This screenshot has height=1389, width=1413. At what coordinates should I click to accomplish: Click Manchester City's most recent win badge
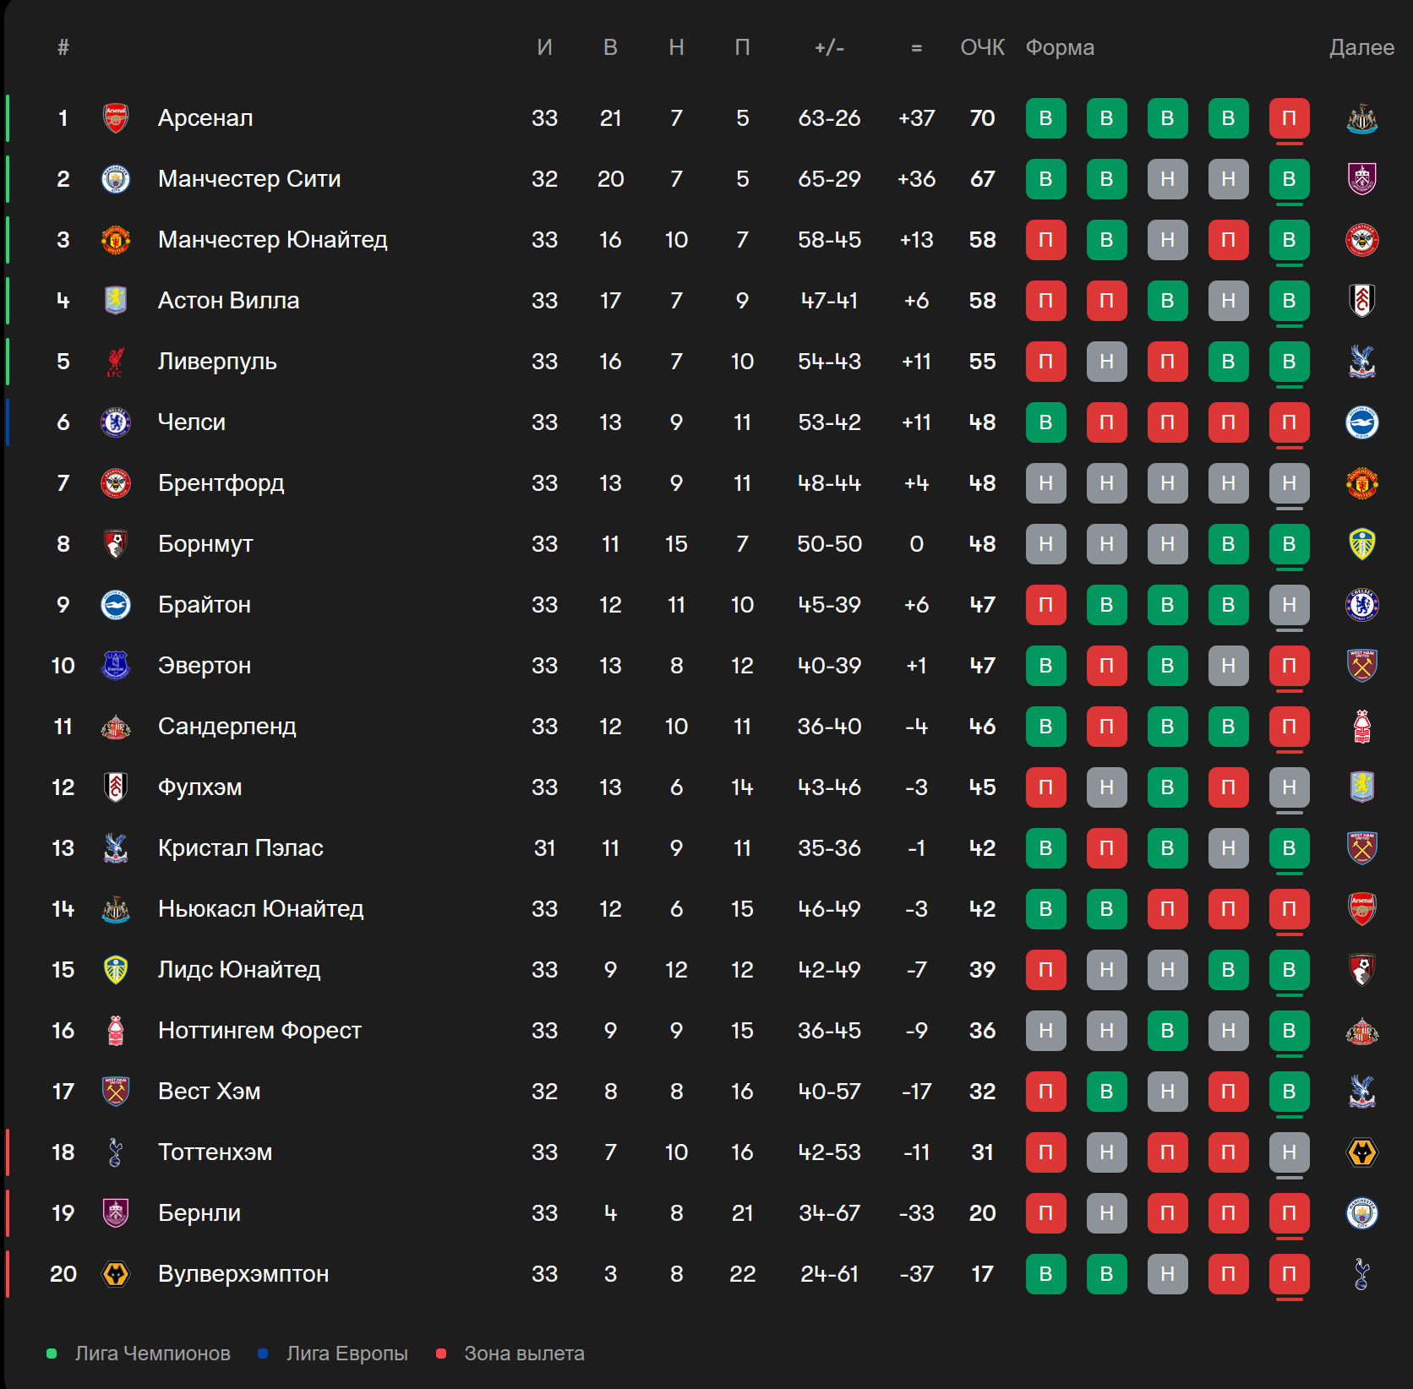[1289, 179]
